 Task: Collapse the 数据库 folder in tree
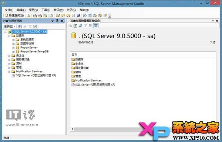tap(9, 36)
